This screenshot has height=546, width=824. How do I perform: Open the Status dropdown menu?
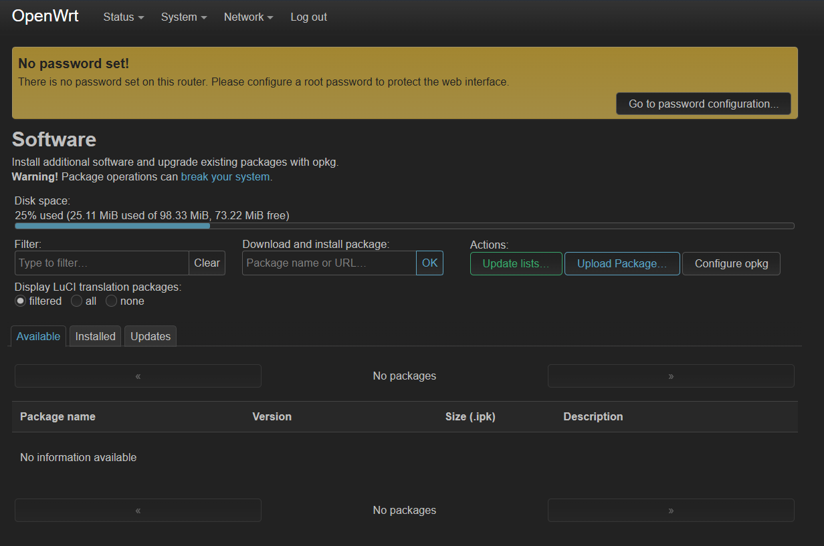tap(123, 17)
